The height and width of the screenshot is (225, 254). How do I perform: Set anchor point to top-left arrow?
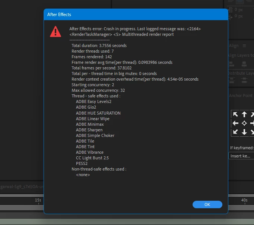[x=235, y=114]
